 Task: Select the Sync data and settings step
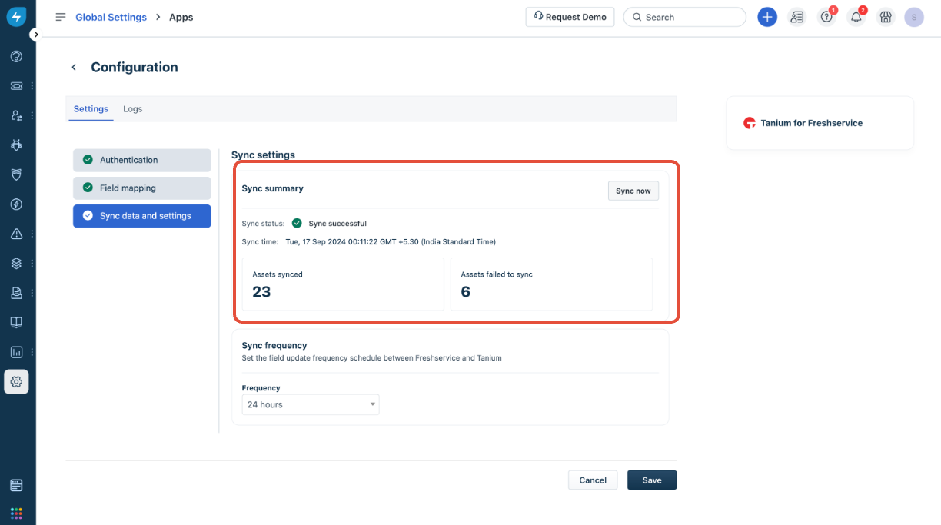click(142, 216)
